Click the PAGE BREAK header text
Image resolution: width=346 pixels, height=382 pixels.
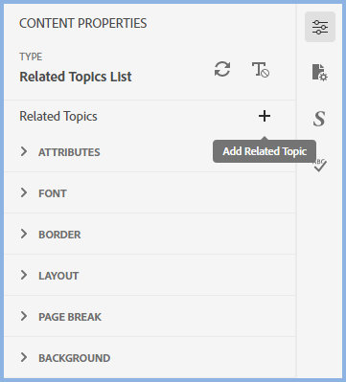click(x=70, y=317)
